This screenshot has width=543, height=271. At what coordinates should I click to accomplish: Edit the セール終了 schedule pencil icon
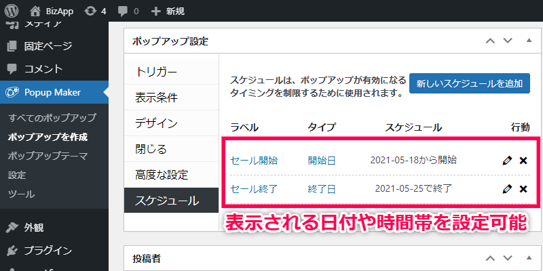pos(506,189)
